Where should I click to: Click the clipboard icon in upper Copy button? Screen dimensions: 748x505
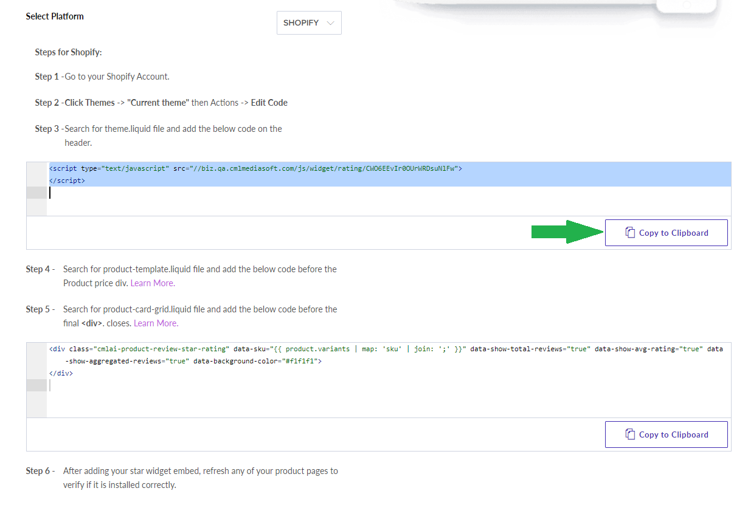pyautogui.click(x=630, y=233)
